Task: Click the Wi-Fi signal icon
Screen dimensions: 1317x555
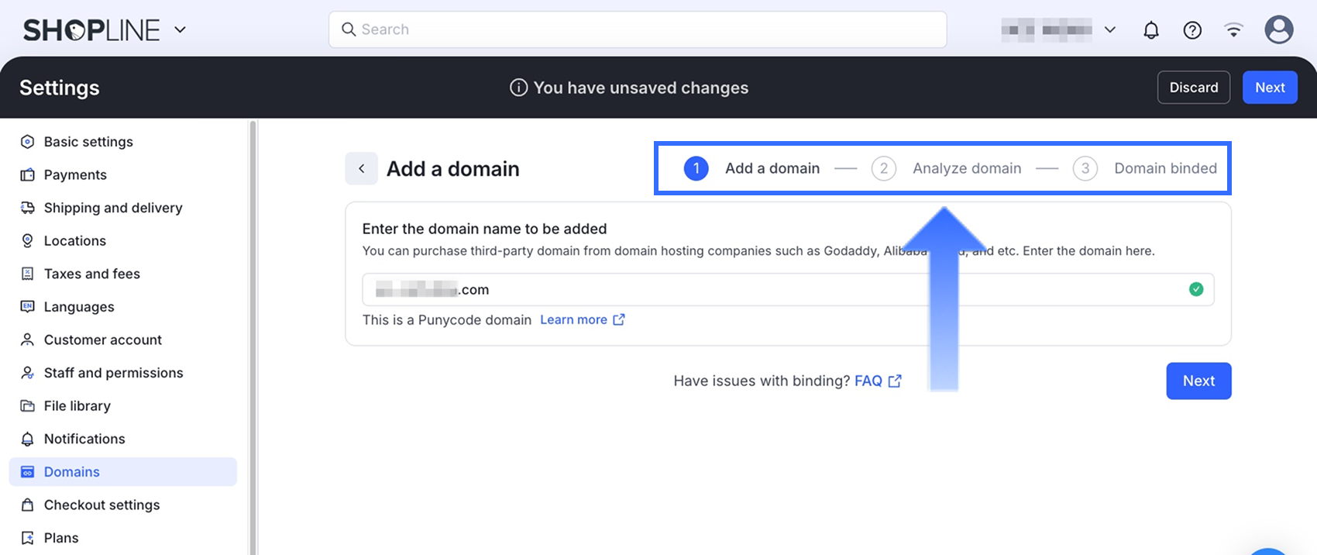Action: click(1233, 30)
